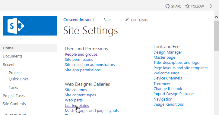Click the Users and Permissions heading
This screenshot has width=219, height=115.
86,49
